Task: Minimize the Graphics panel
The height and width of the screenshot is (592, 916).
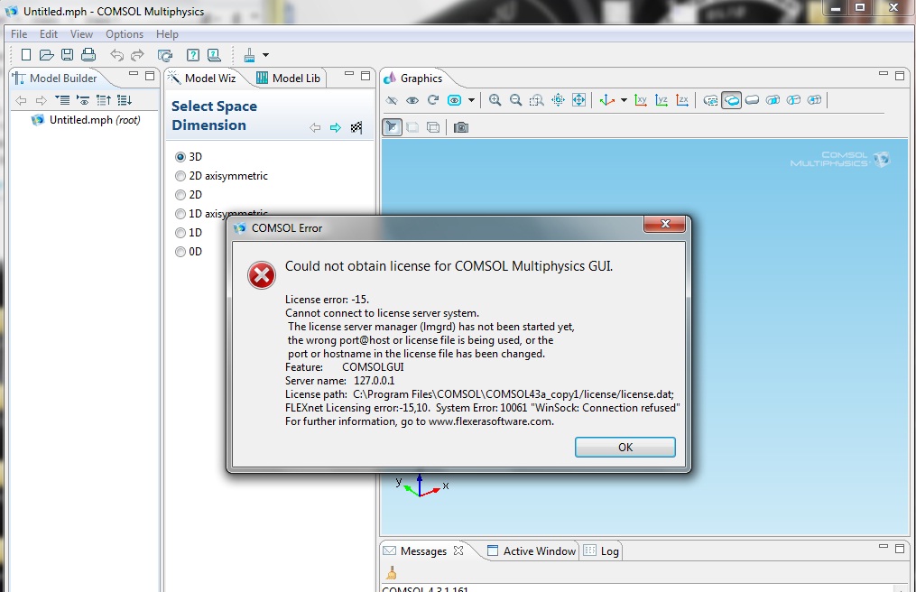Action: (884, 74)
